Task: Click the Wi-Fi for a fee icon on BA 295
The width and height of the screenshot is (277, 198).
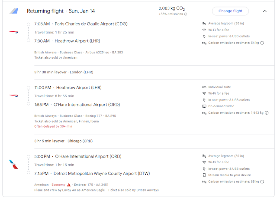Action: 204,93
